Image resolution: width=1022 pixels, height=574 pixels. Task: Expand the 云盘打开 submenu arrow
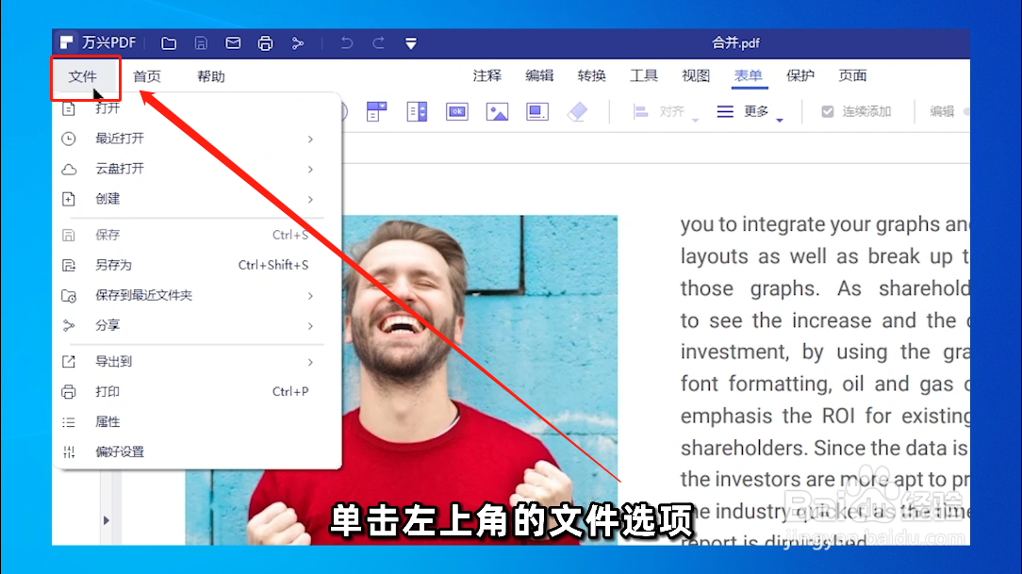point(310,170)
